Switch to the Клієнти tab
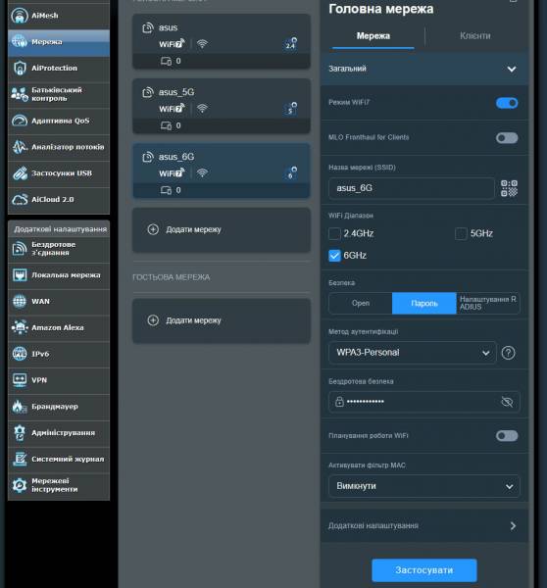This screenshot has height=588, width=547. coord(475,36)
